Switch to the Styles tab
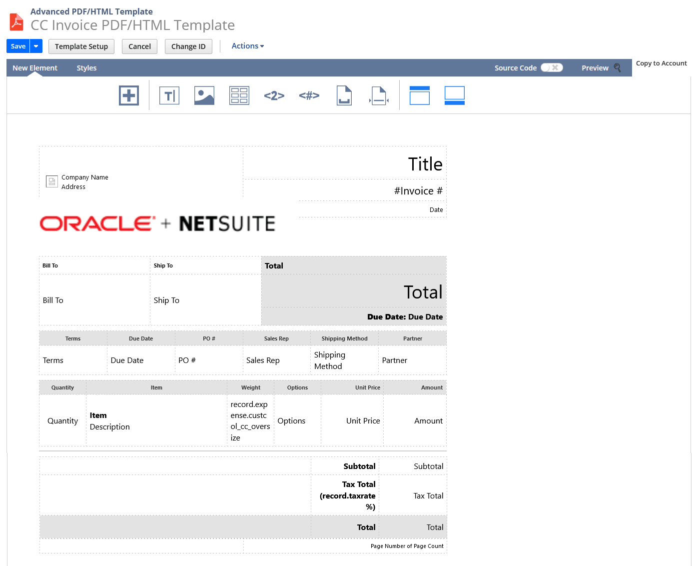Viewport: 693px width, 566px height. coord(86,68)
